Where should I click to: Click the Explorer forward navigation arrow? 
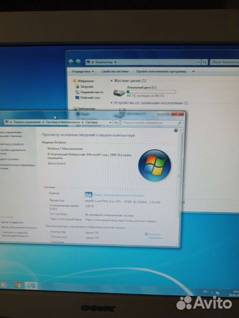78,62
